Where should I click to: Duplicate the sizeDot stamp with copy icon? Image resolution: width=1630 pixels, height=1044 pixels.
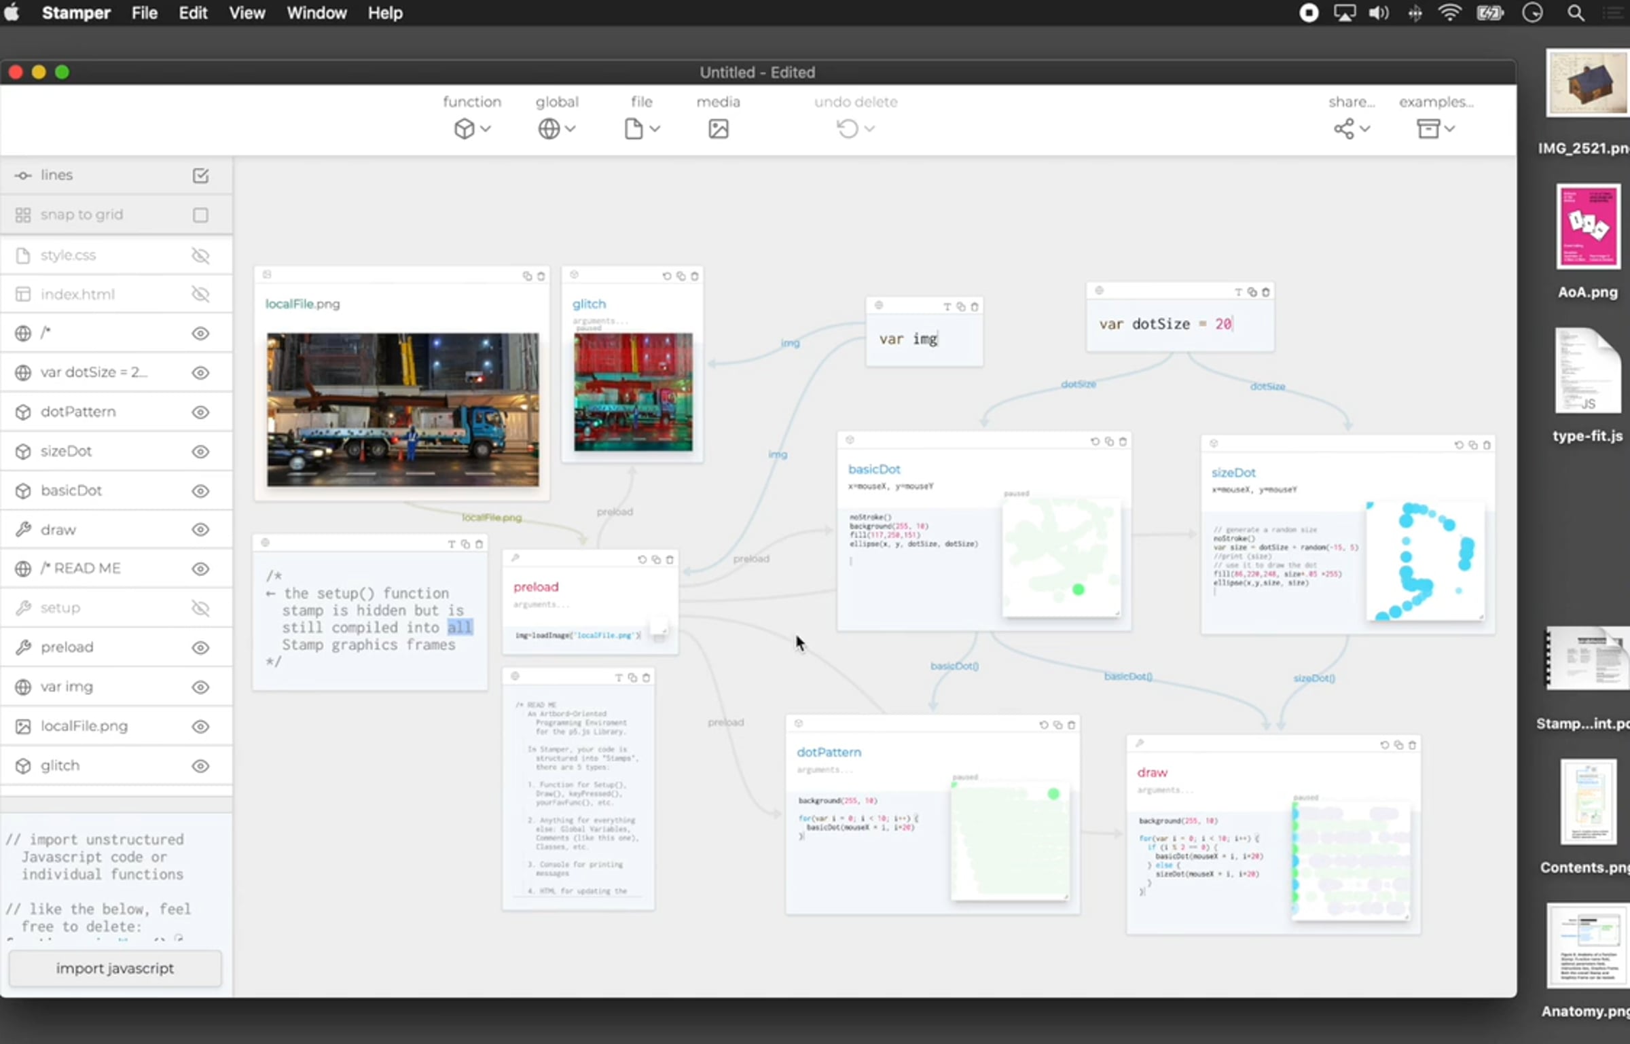tap(1472, 445)
